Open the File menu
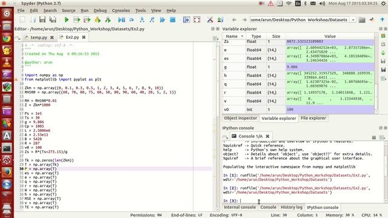Screen dimensions: 388x218 [x=21, y=10]
